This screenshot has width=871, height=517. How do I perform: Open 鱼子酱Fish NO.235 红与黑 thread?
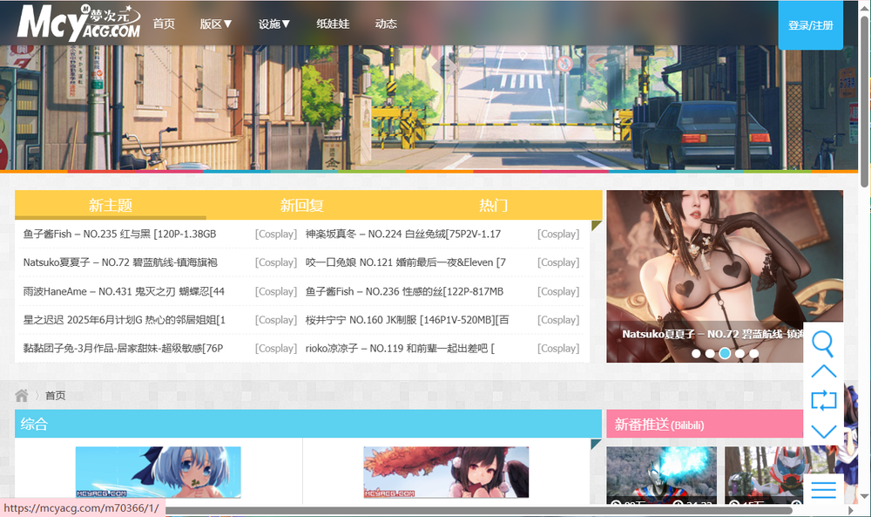click(x=119, y=234)
